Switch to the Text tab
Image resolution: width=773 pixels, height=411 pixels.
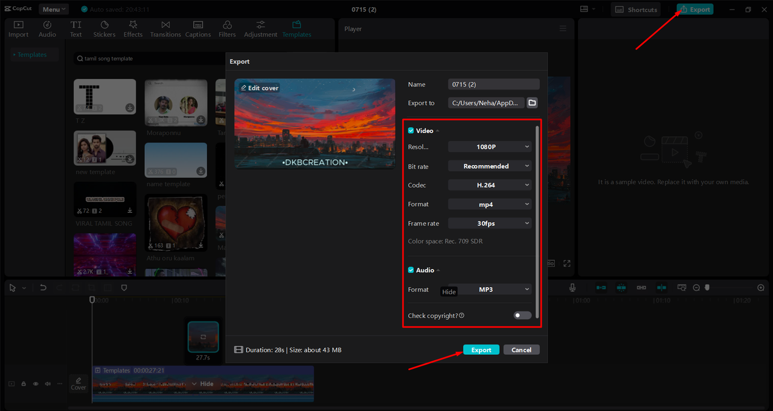pyautogui.click(x=75, y=29)
